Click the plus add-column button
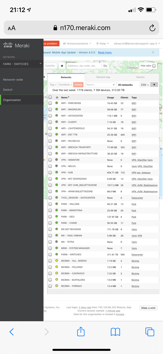 click(x=154, y=85)
